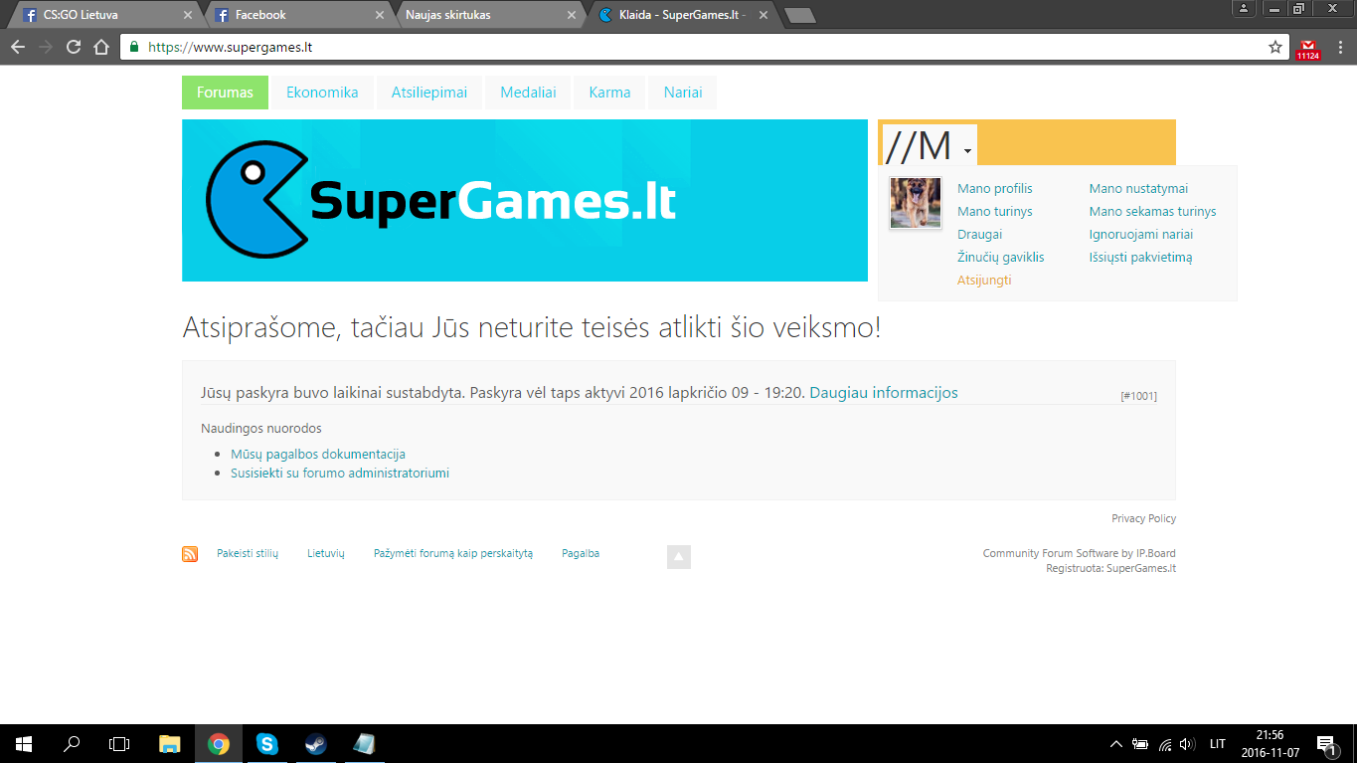The image size is (1357, 763).
Task: Click the Daugiau informacijos link
Action: 884,393
